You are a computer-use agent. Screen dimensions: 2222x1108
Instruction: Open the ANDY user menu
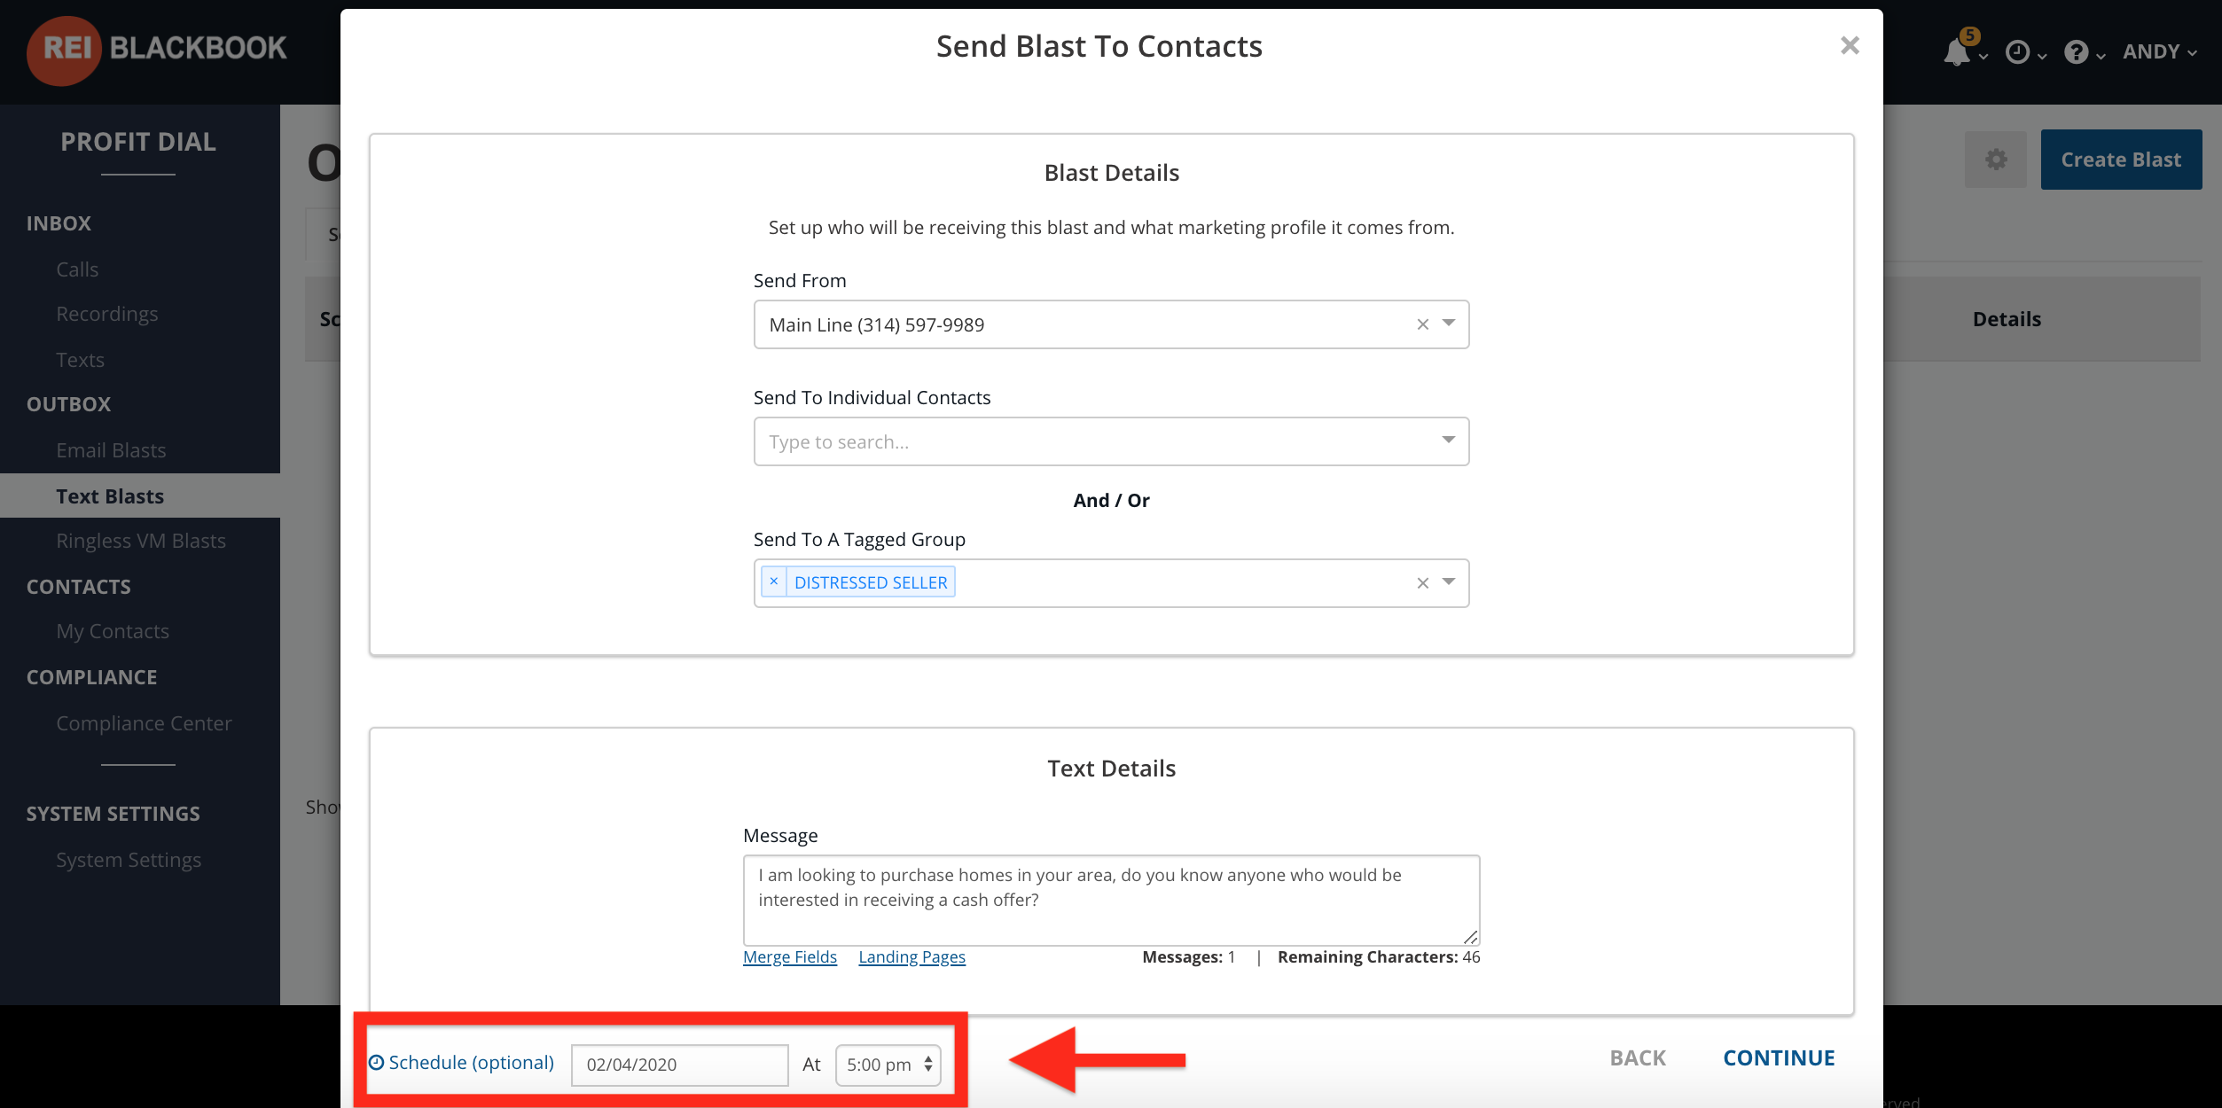pyautogui.click(x=2160, y=52)
